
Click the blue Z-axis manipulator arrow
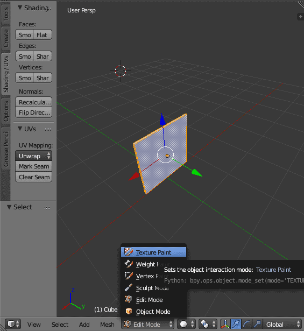[162, 119]
